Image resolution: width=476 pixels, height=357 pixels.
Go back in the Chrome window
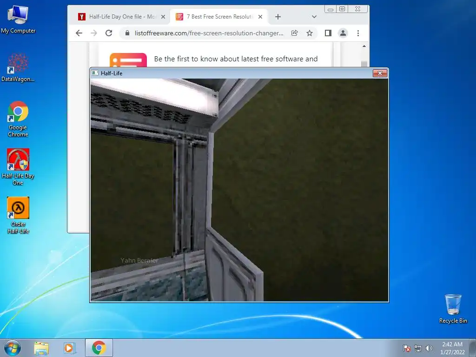(79, 33)
